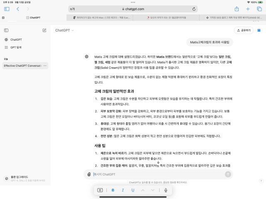Open ChatGPT from the sidebar

coord(25,40)
